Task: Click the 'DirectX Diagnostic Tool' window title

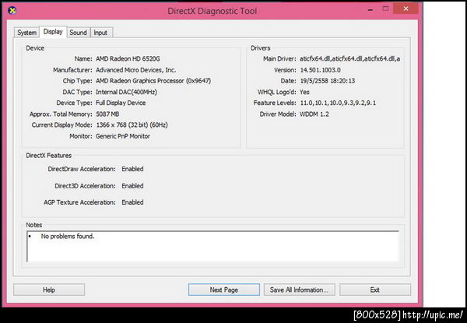Action: 212,11
